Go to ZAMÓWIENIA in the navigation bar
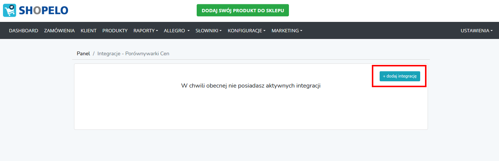The width and height of the screenshot is (499, 161). [x=59, y=30]
